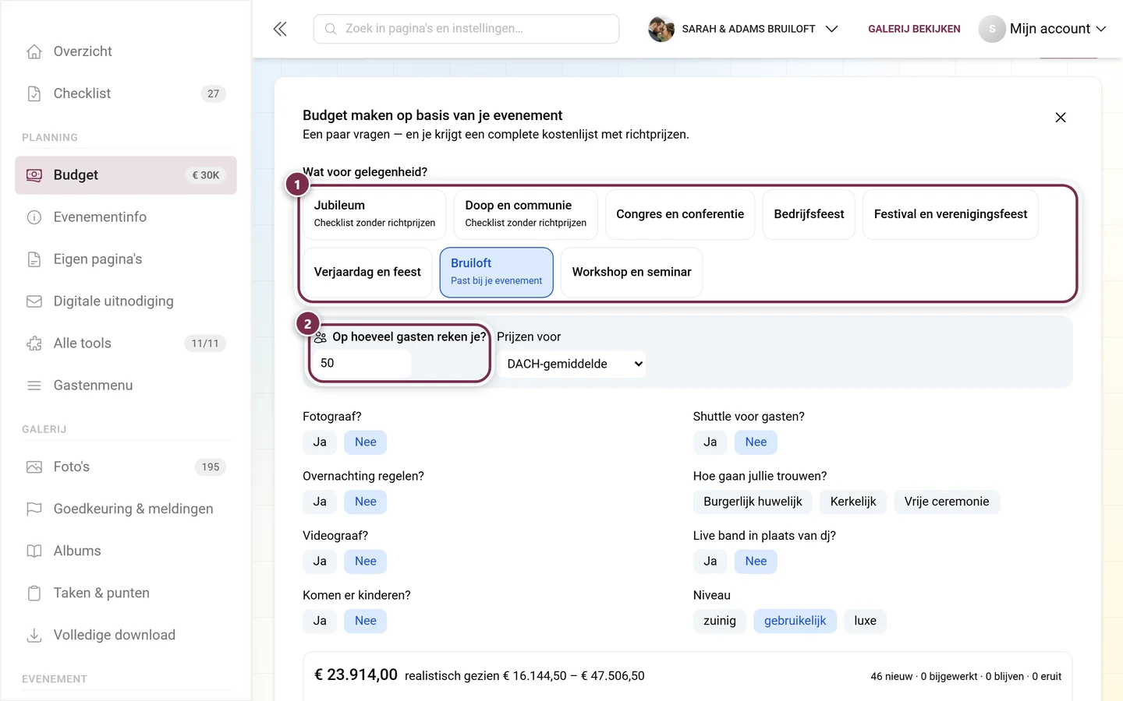Choose Kerkelijk as wedding ceremony type

coord(853,502)
